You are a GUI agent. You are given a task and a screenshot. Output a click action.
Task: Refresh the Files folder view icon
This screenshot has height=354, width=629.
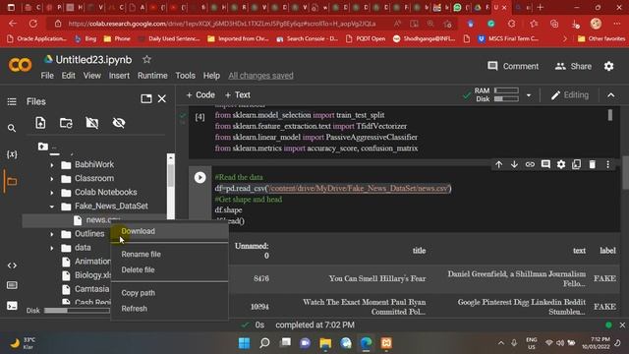coord(66,123)
